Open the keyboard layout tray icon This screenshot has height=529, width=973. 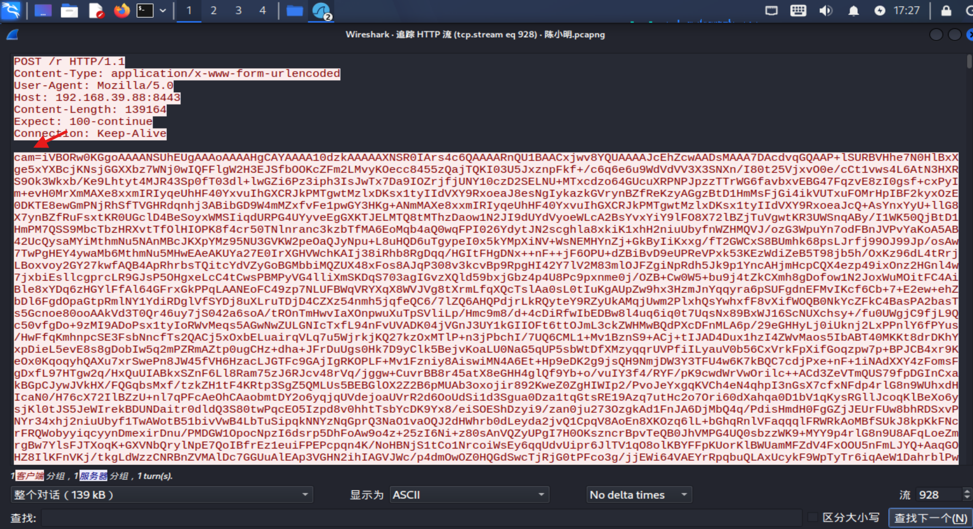point(798,10)
